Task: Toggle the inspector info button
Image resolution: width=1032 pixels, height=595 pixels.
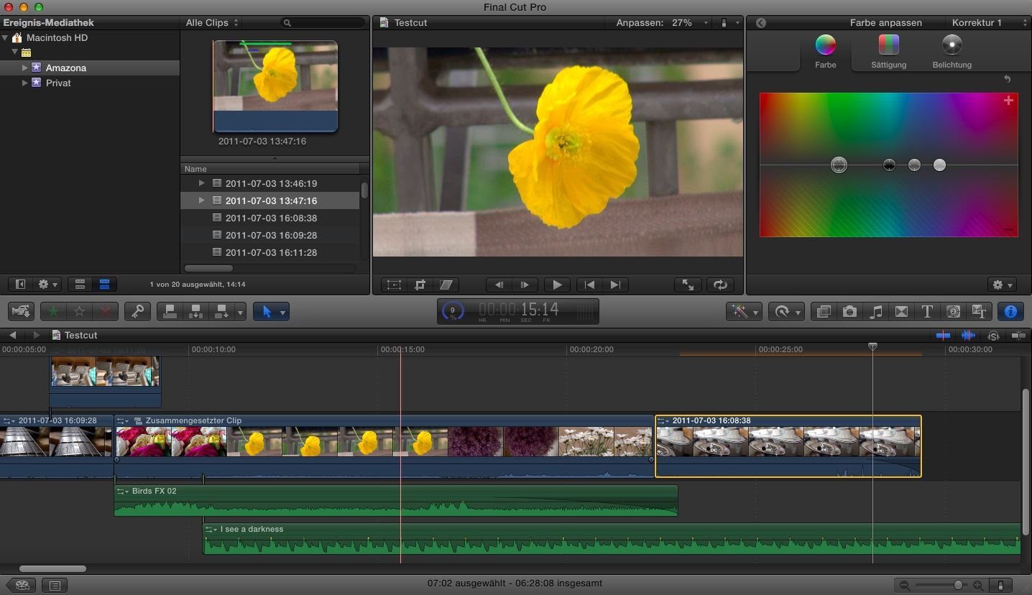Action: [1010, 311]
